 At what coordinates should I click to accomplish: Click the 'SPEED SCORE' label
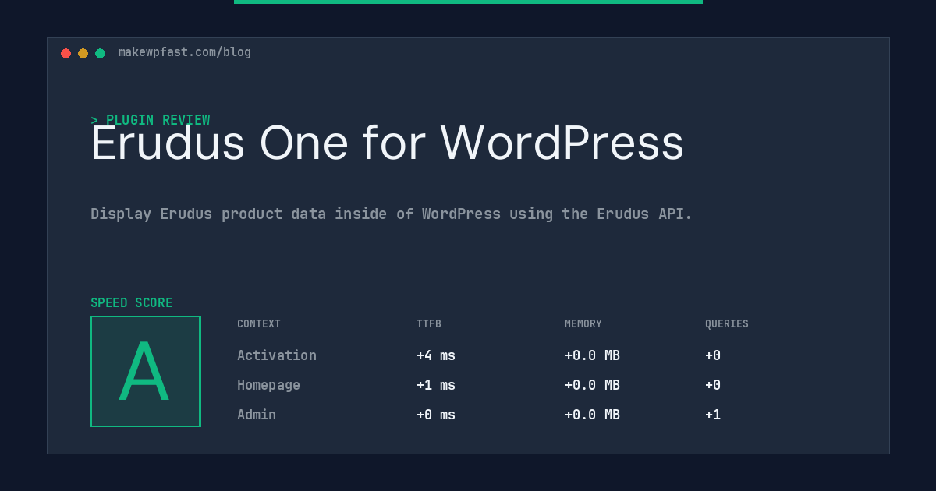coord(132,303)
